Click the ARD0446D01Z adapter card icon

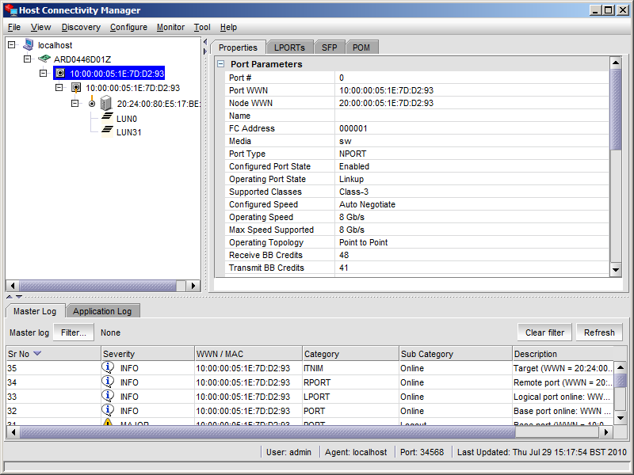(x=44, y=59)
